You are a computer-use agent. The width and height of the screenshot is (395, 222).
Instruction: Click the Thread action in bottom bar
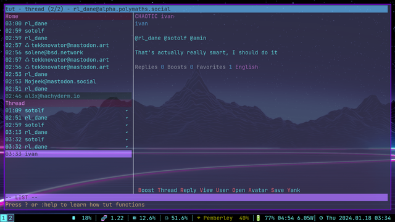tap(167, 191)
